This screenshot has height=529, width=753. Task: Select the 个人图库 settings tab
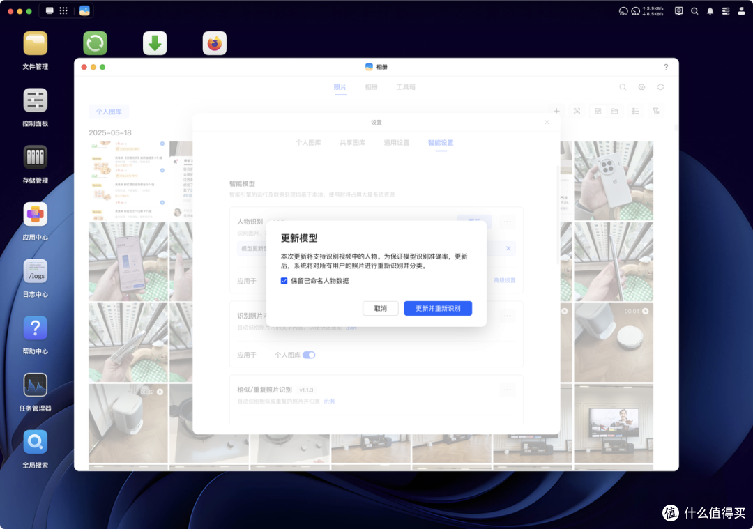point(308,143)
